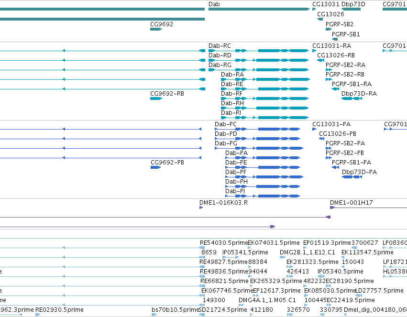
Task: Select the PGRP-SB2-RA transcript label
Action: [345, 65]
